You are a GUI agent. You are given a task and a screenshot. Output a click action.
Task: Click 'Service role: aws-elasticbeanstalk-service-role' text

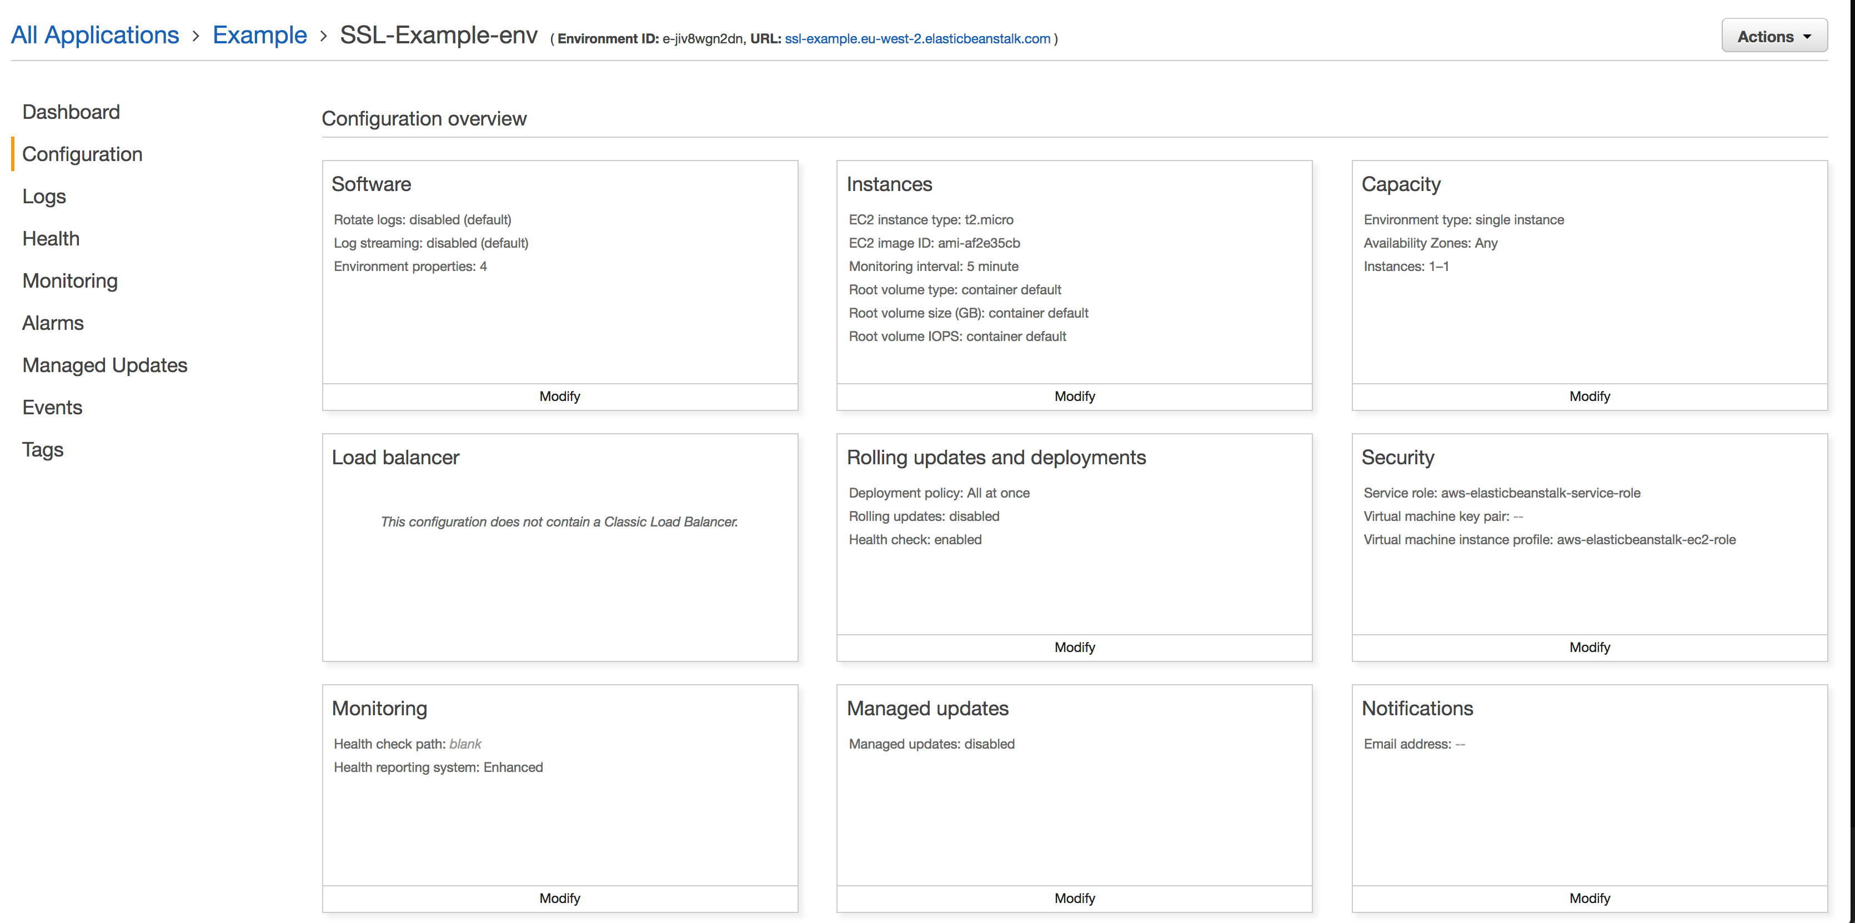click(x=1502, y=493)
